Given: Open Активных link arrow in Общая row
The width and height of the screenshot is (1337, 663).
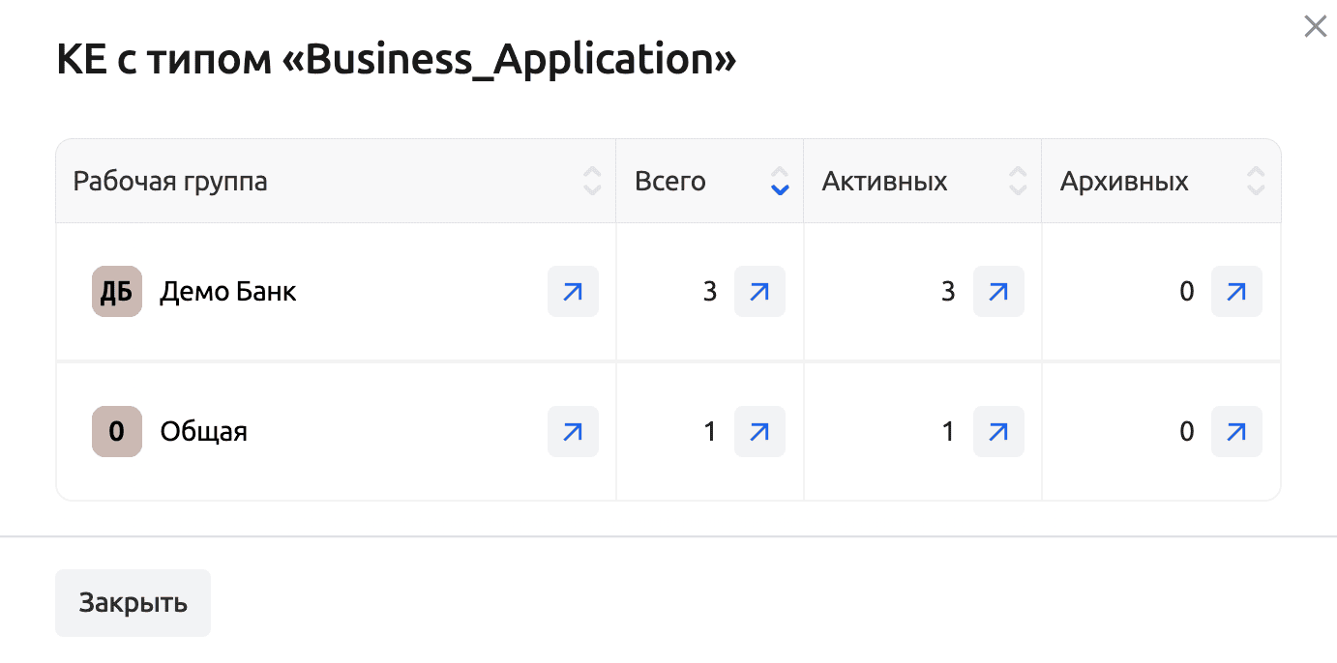Looking at the screenshot, I should (x=998, y=431).
